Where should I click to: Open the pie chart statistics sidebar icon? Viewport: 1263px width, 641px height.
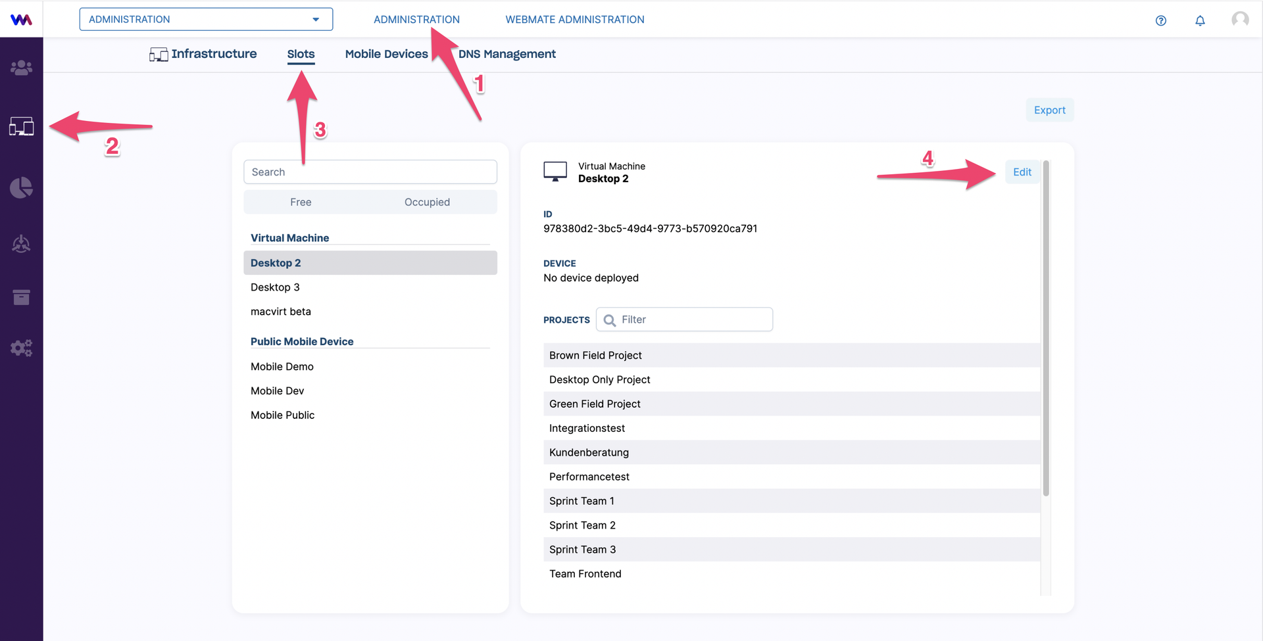pyautogui.click(x=21, y=187)
